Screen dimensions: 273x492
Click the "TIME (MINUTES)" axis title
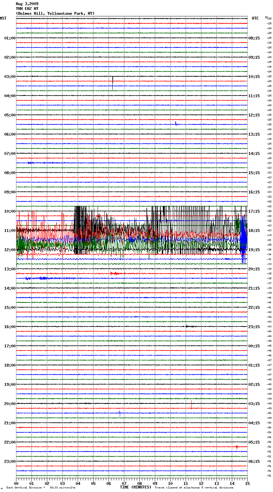point(136,487)
